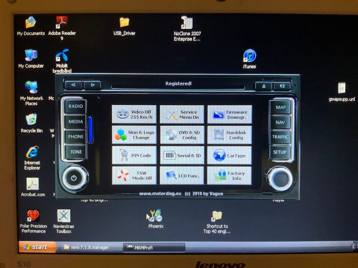Open the NoClone 2007 Enterprise desktop icon
Viewport: 358px width, 268px height.
click(187, 29)
